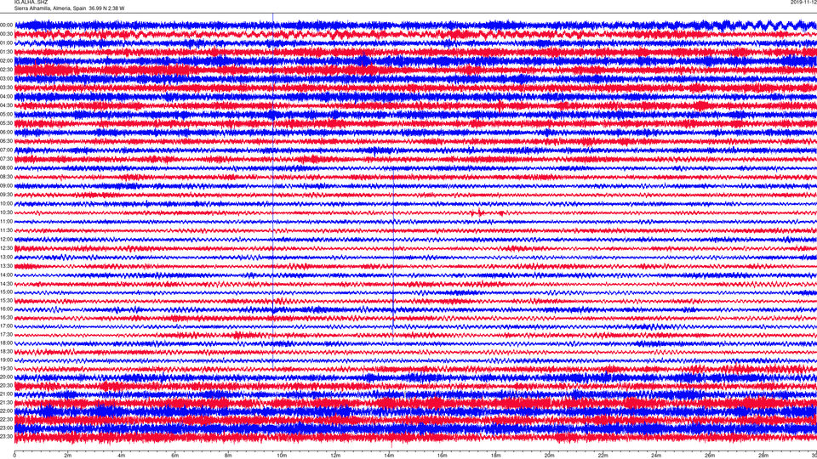This screenshot has height=459, width=817.
Task: Select the 20m axis tick label
Action: [550, 456]
